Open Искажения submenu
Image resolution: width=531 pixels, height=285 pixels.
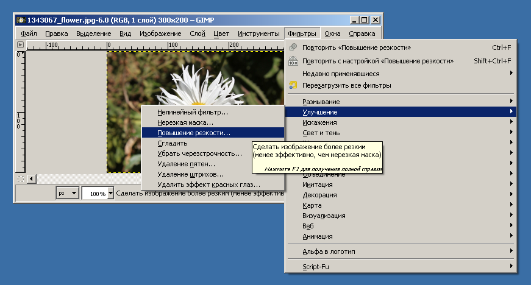pos(401,122)
